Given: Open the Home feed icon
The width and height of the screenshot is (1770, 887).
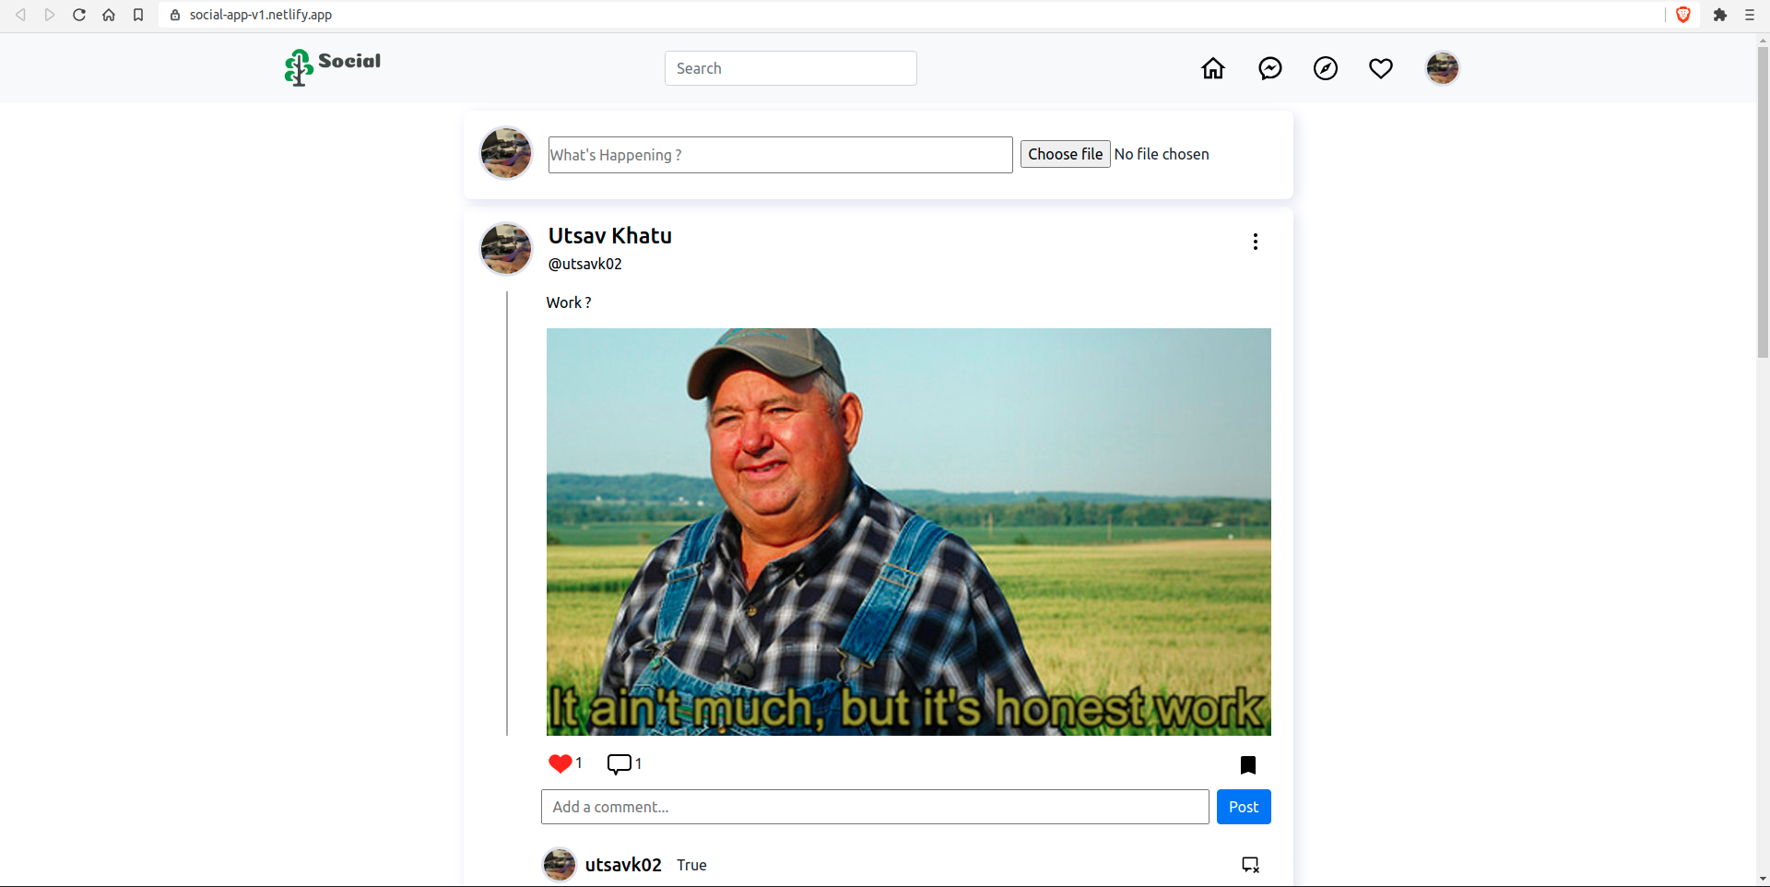Looking at the screenshot, I should coord(1213,68).
